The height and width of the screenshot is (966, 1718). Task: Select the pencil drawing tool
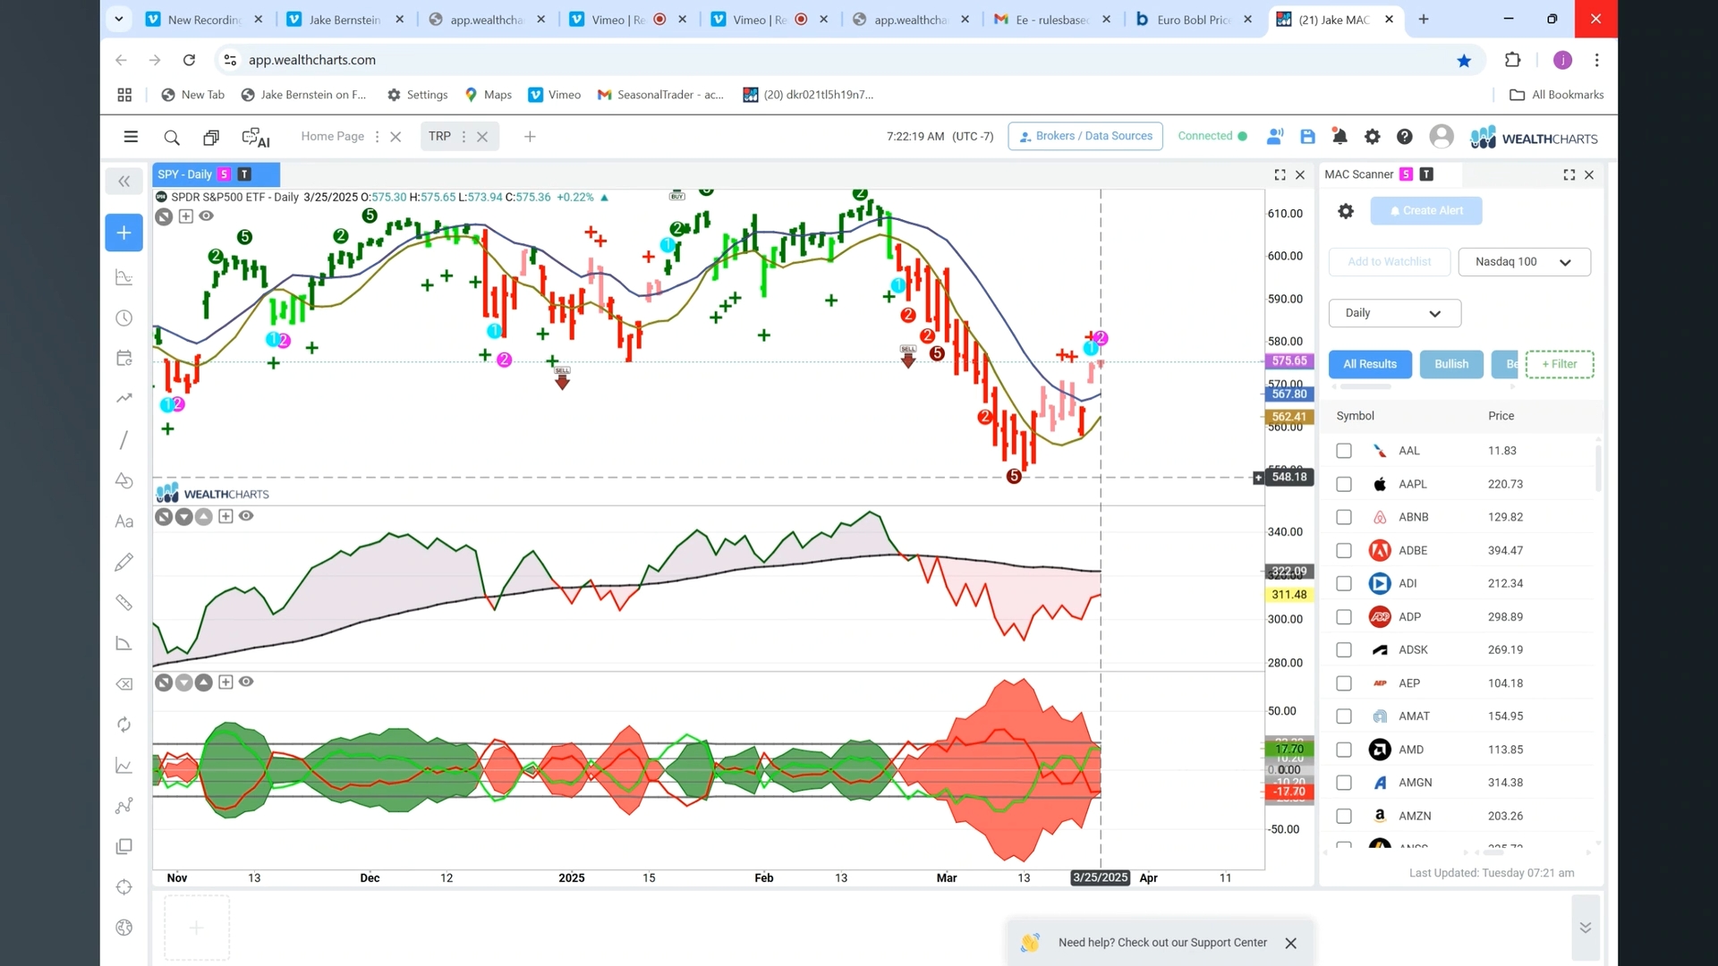124,562
